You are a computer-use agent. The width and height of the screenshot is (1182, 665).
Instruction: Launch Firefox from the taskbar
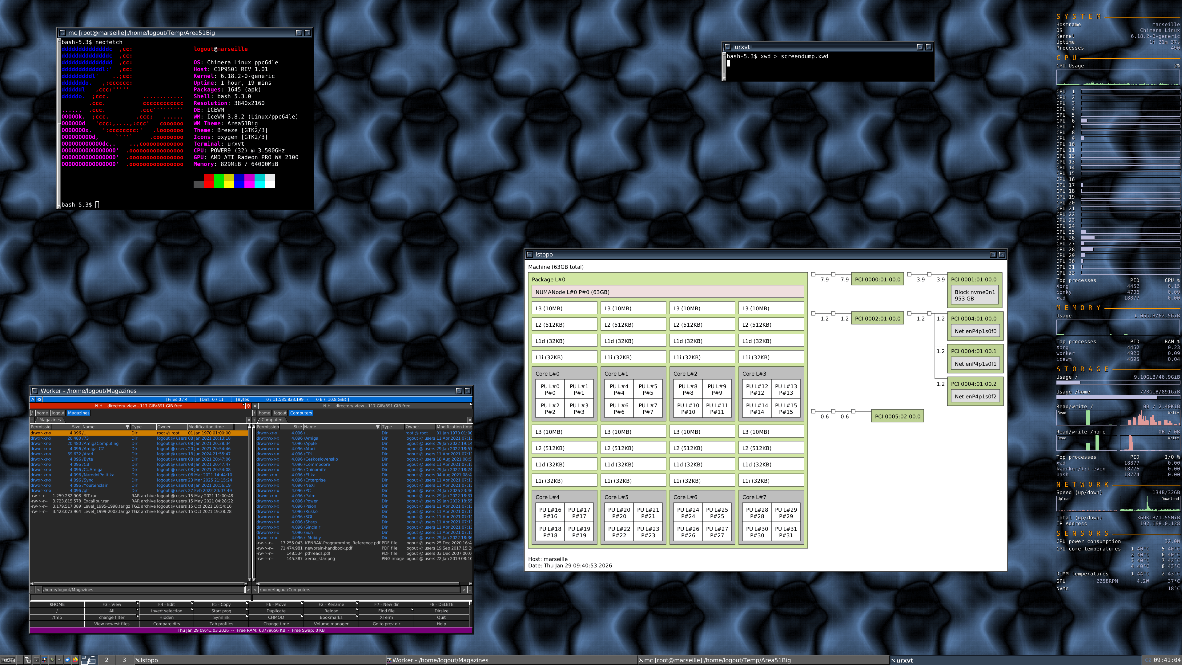(x=75, y=660)
